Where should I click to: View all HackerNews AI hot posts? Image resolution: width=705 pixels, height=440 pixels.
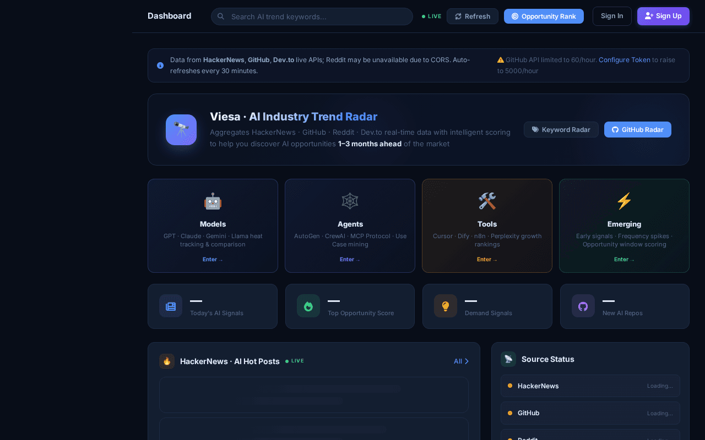pos(461,361)
